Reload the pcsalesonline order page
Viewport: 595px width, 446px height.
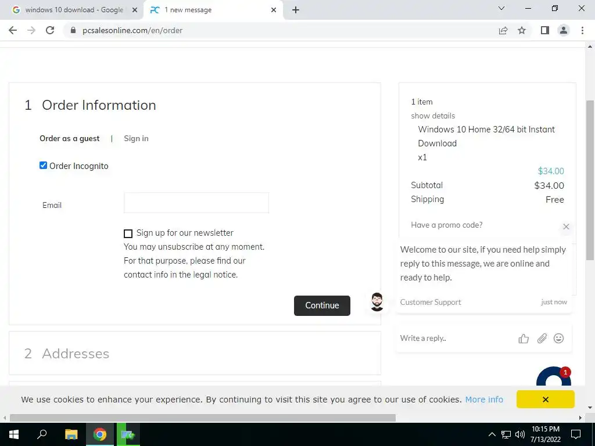50,30
